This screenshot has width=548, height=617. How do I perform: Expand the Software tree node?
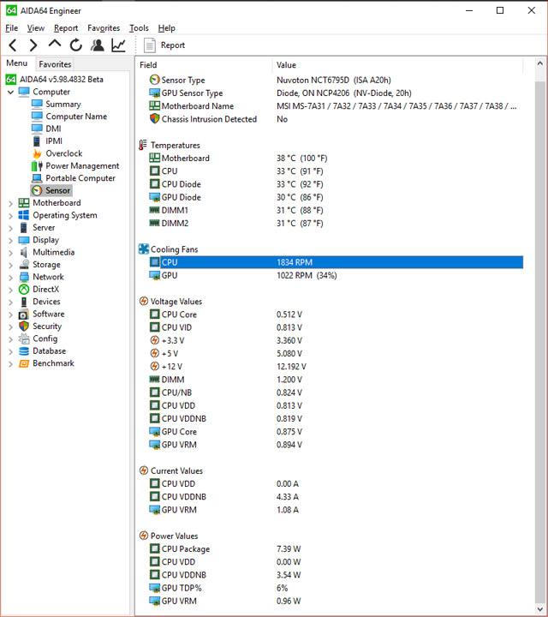click(10, 314)
